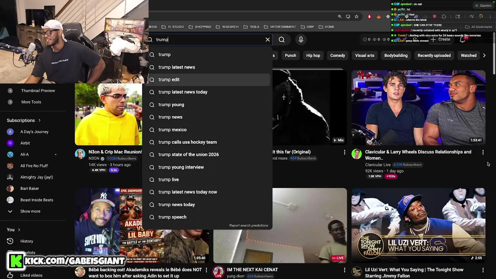This screenshot has height=279, width=496.
Task: Clear the search box with the X
Action: pos(267,40)
